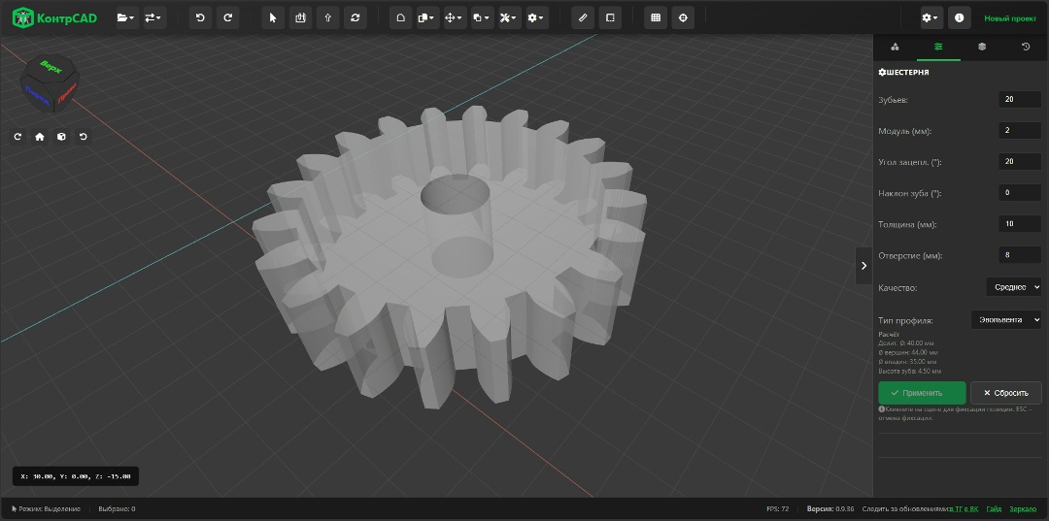Open the gear generator dropdown in toolbar
Screen dimensions: 1049x521
pos(536,18)
